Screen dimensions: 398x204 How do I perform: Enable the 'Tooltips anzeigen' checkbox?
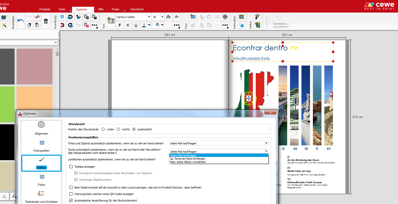coord(71,167)
